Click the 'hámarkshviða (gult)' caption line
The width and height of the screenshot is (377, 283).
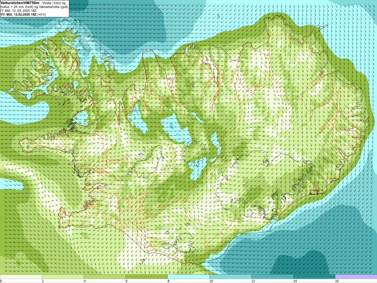pos(53,7)
